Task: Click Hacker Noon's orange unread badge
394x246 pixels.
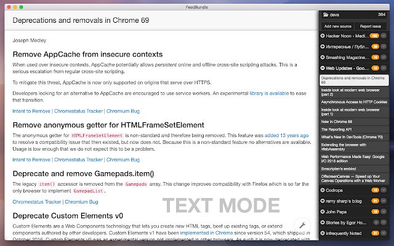Action: [374, 36]
